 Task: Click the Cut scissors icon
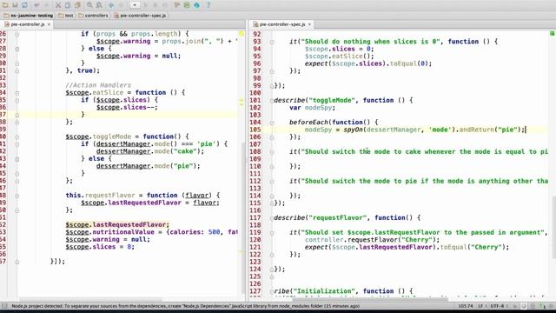pos(58,5)
